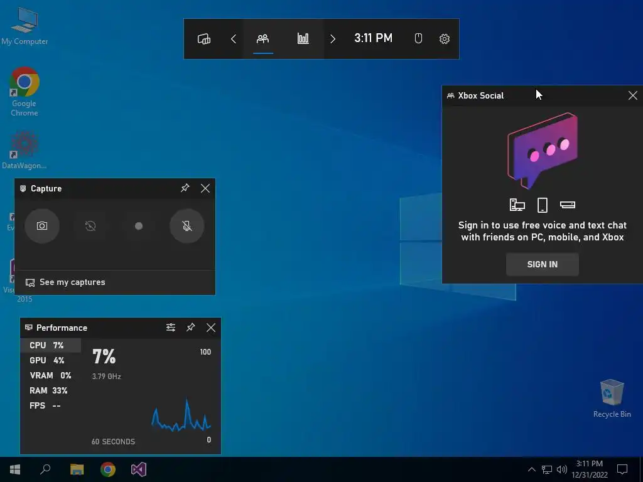
Task: Enable mouse click-through icon in Game Bar
Action: point(418,39)
